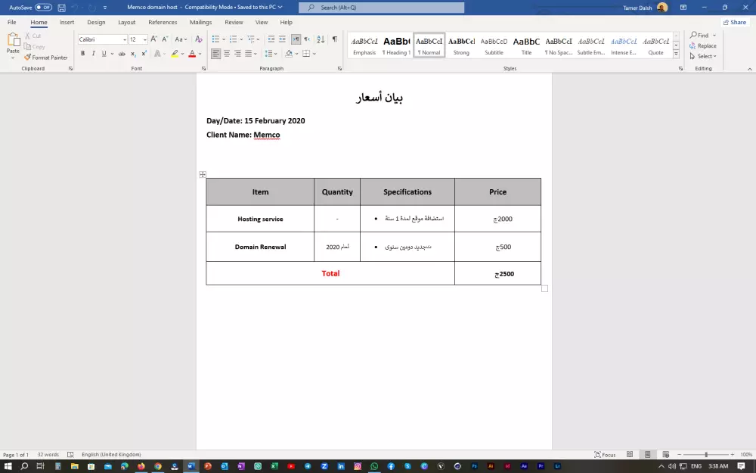The image size is (756, 473).
Task: Open the font size dropdown
Action: point(144,39)
